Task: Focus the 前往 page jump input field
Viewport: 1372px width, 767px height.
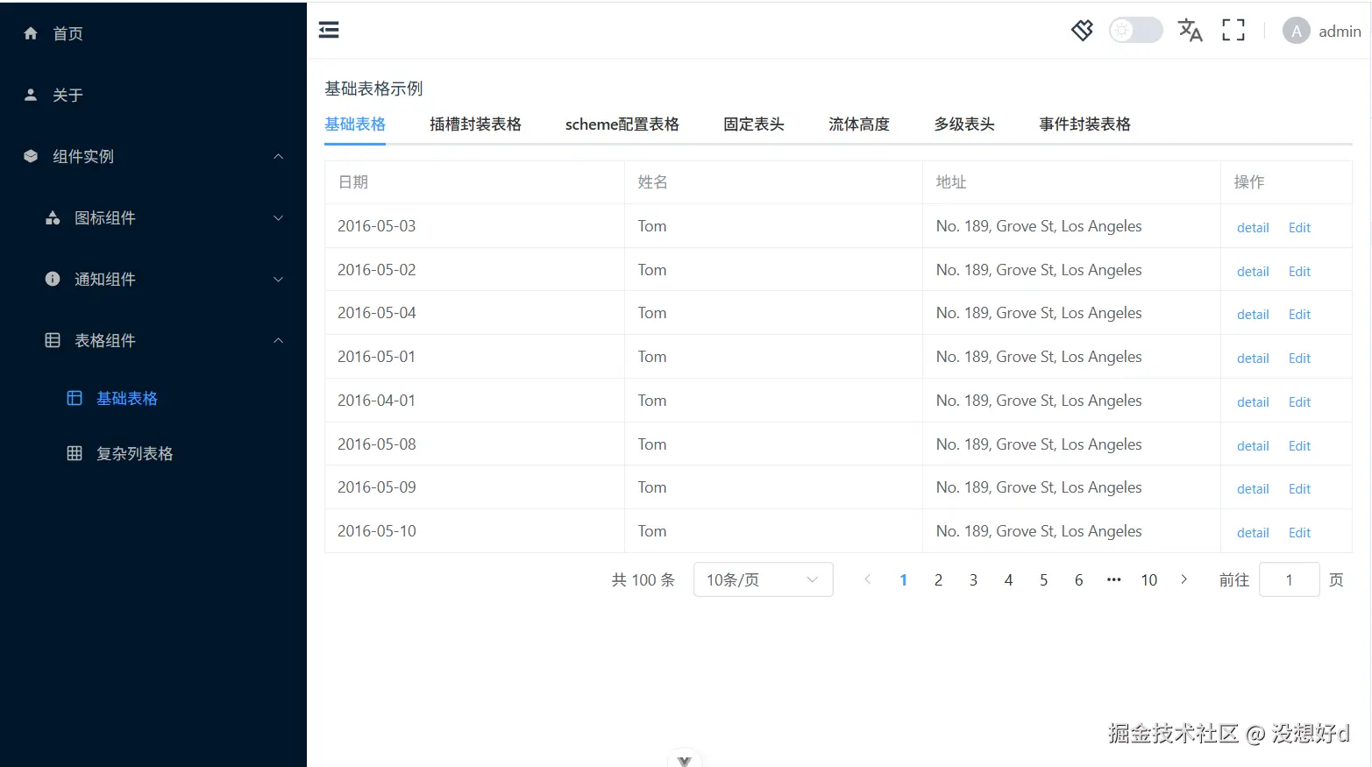Action: pos(1290,579)
